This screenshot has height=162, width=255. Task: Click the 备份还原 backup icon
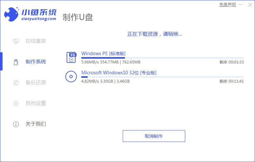click(x=16, y=83)
